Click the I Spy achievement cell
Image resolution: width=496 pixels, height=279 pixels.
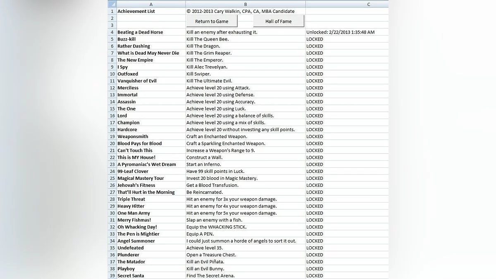point(151,67)
